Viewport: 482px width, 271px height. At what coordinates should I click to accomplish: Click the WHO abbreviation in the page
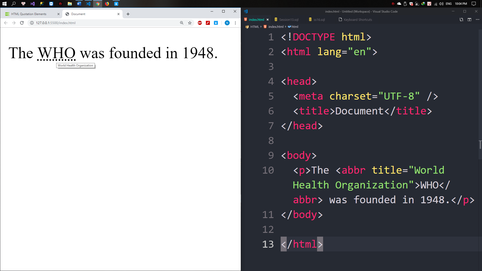pyautogui.click(x=56, y=53)
